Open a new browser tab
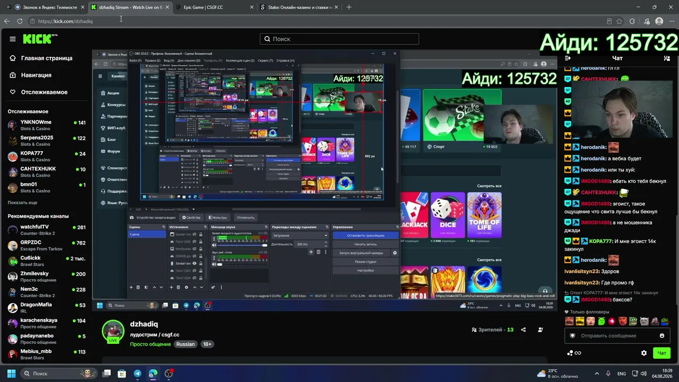 click(349, 7)
